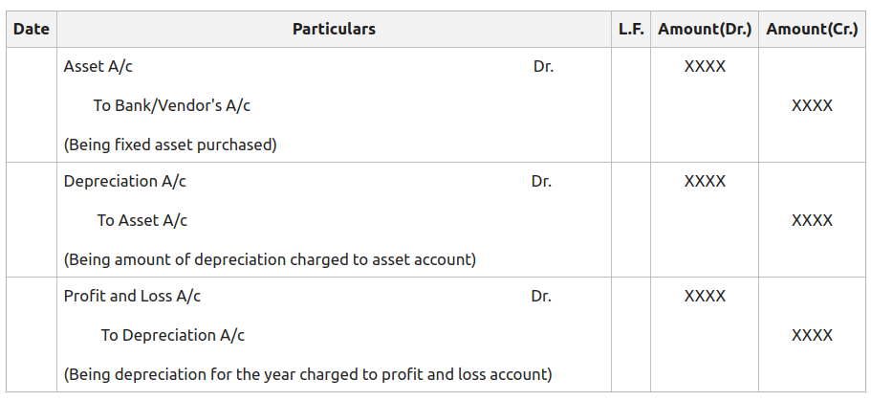Click the "To Asset A/c" line
The width and height of the screenshot is (871, 401).
pyautogui.click(x=142, y=220)
